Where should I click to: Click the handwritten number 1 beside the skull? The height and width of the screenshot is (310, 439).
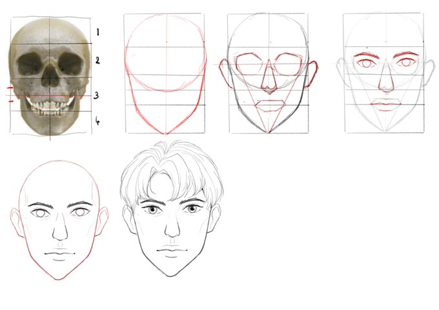click(97, 32)
